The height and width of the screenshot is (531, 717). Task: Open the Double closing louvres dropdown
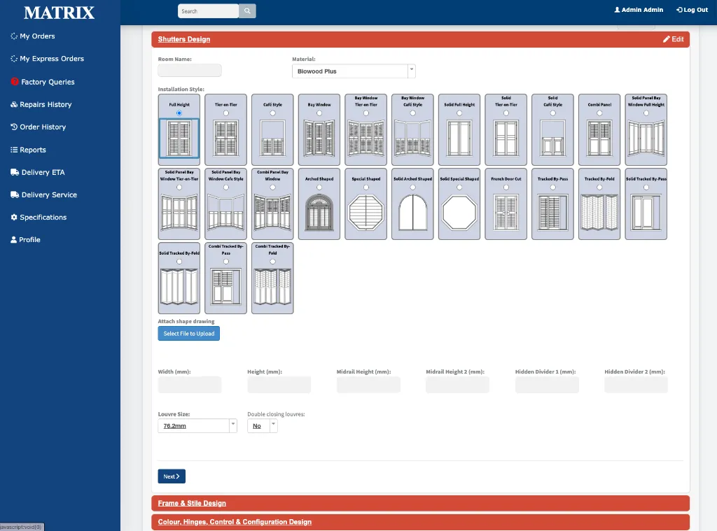coord(262,426)
